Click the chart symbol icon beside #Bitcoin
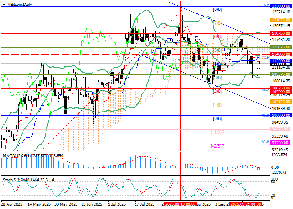Screen dimensions: 293x209 click(x=4, y=3)
